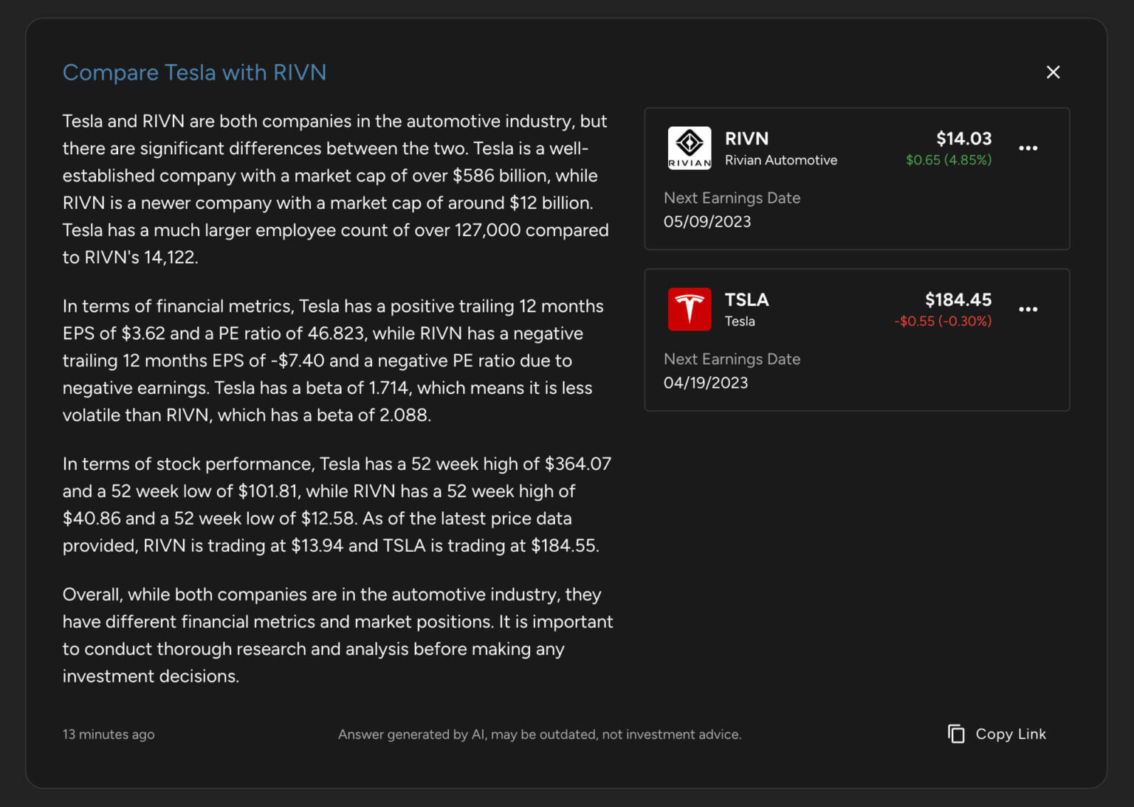Viewport: 1134px width, 807px height.
Task: Open the three-dot menu on RIVN card
Action: point(1028,148)
